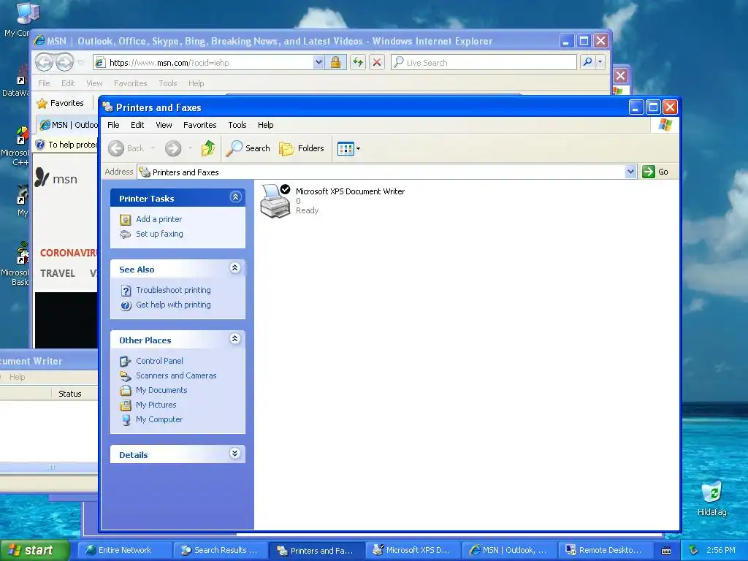Switch to MSN | Outlook taskbar button
The height and width of the screenshot is (561, 748).
coord(508,550)
